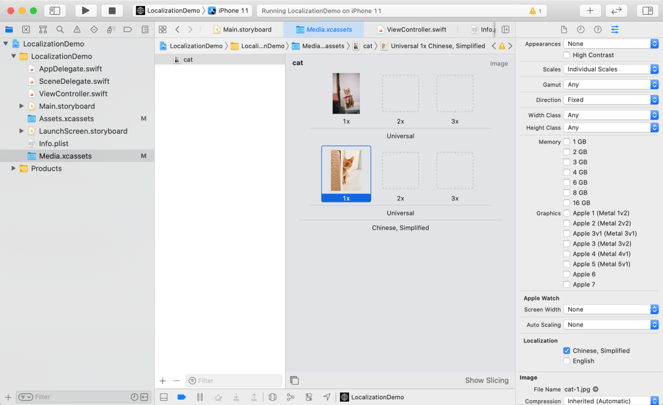Viewport: 663px width, 405px height.
Task: Click the Show Slicing button
Action: [487, 380]
